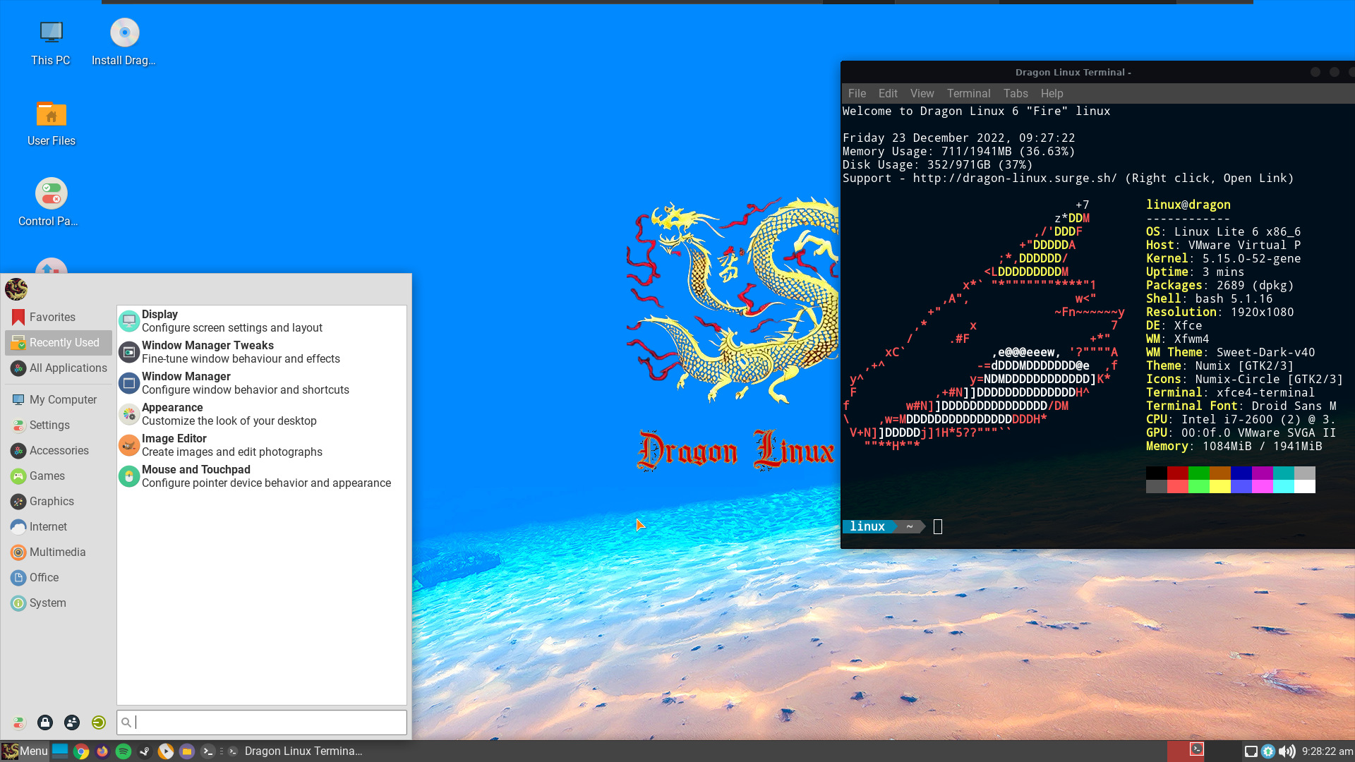The height and width of the screenshot is (762, 1355).
Task: Click the software update tray icon
Action: tap(1268, 751)
